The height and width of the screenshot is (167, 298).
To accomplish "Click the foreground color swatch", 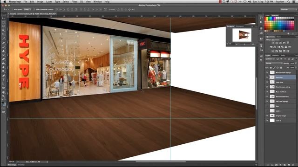I will (3, 103).
